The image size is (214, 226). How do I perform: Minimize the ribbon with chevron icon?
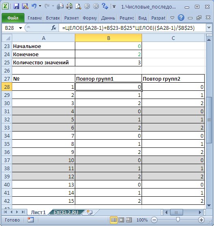172,18
